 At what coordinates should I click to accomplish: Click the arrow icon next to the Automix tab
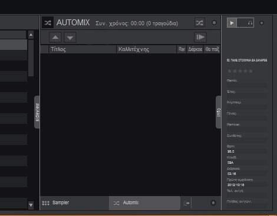click(x=187, y=203)
